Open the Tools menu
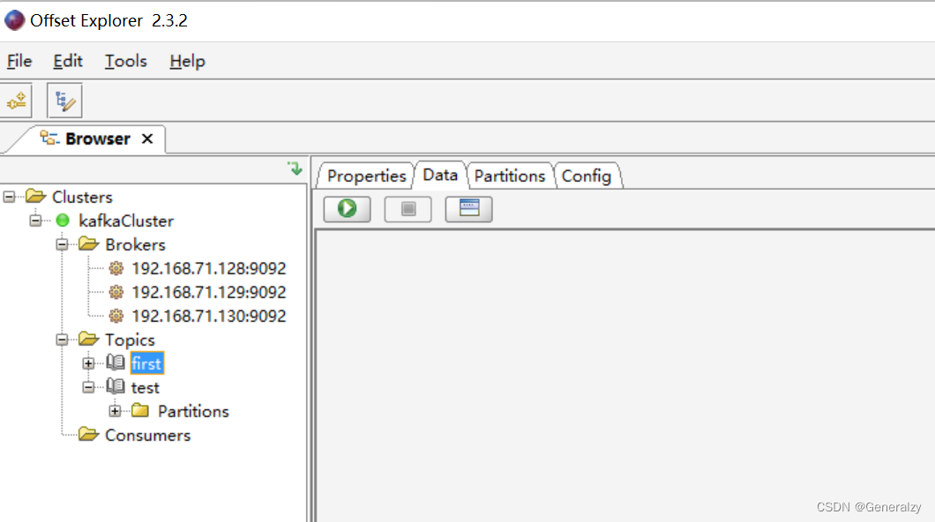The height and width of the screenshot is (522, 935). click(125, 61)
